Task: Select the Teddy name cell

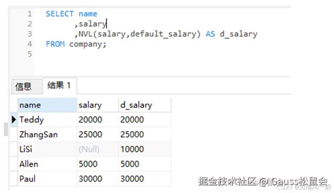Action: coord(47,119)
